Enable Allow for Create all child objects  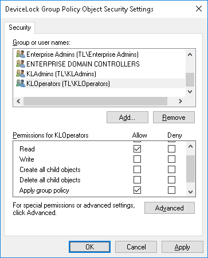(137, 170)
